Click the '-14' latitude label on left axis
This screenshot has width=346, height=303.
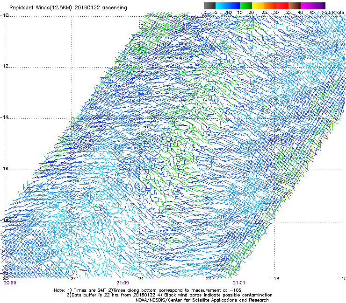tap(4, 117)
